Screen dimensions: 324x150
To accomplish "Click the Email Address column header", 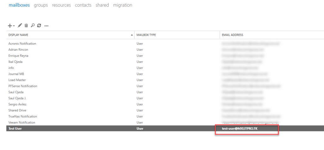I will (233, 35).
